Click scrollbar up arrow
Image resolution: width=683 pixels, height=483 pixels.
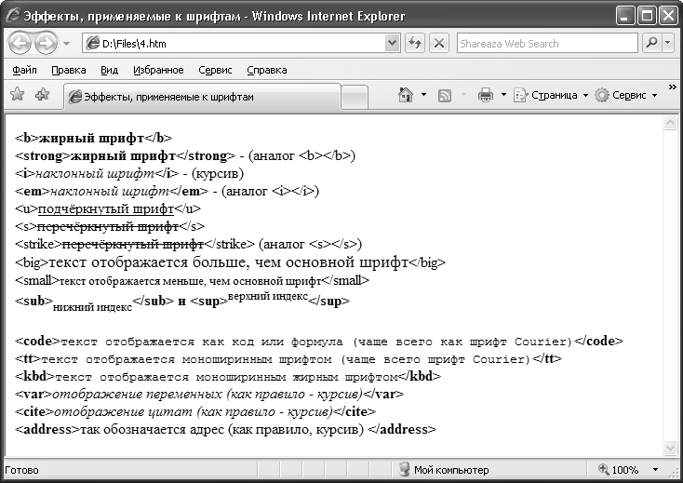pos(670,123)
